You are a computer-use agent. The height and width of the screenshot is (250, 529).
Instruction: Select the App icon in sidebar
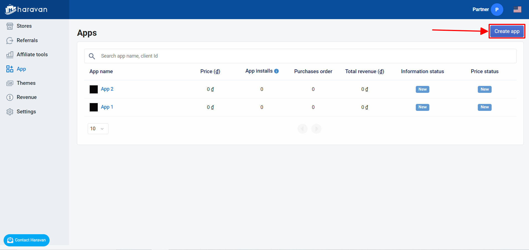10,69
